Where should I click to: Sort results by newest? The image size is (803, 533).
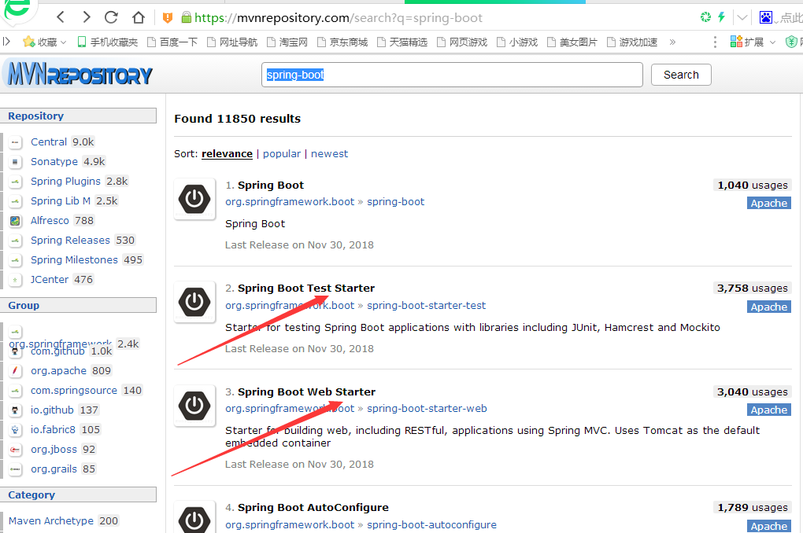329,154
